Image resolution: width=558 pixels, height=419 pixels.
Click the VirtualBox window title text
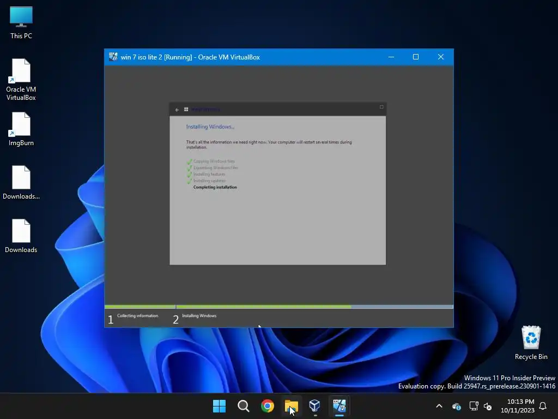point(190,57)
